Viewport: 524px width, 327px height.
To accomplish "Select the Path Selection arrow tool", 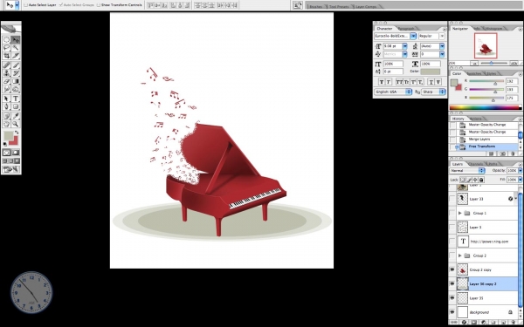I will tap(6, 99).
